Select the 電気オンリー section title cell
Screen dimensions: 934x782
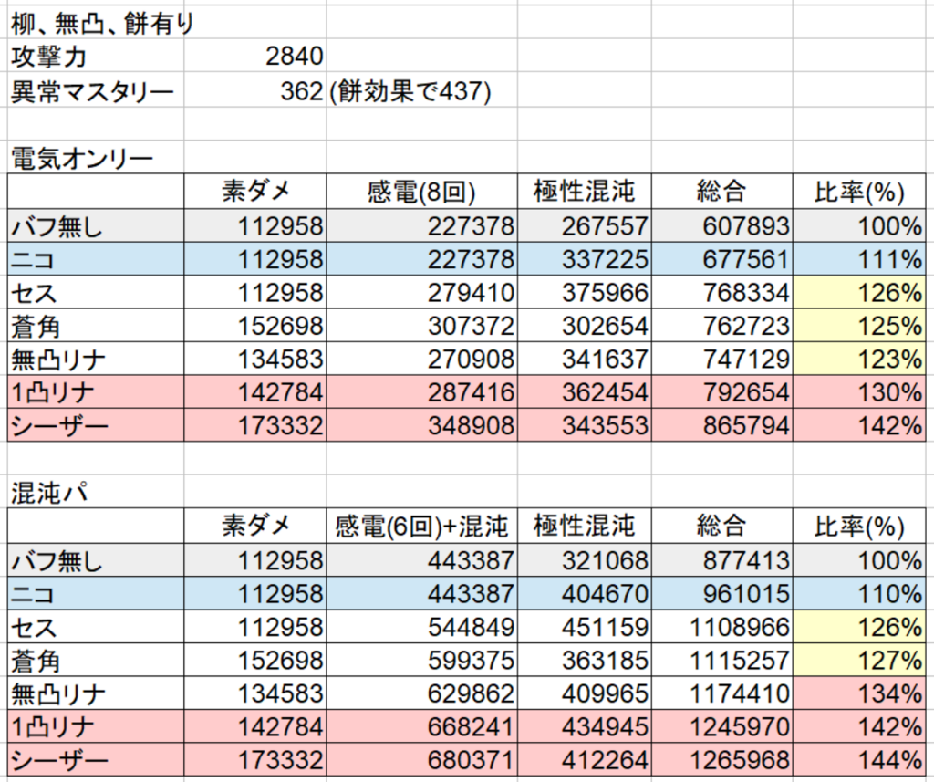pyautogui.click(x=82, y=158)
